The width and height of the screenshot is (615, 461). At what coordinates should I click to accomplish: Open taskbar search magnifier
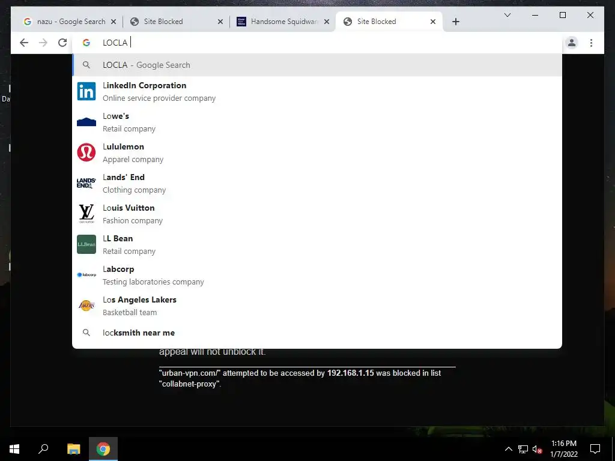[x=43, y=449]
